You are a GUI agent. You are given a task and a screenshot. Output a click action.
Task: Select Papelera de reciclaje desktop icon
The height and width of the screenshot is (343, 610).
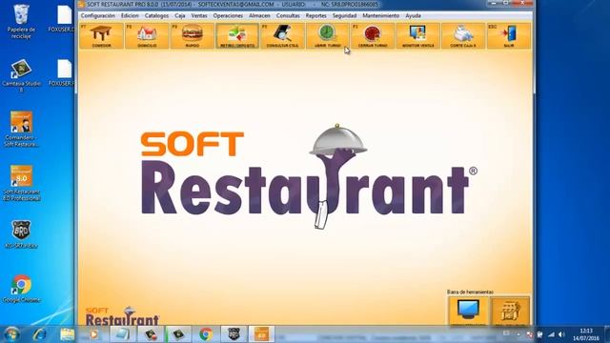21,21
